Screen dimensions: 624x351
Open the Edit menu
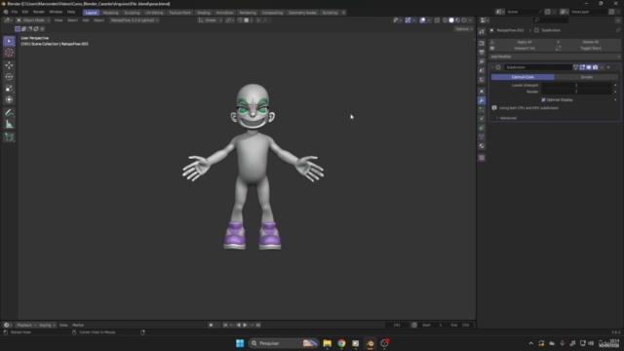(25, 12)
